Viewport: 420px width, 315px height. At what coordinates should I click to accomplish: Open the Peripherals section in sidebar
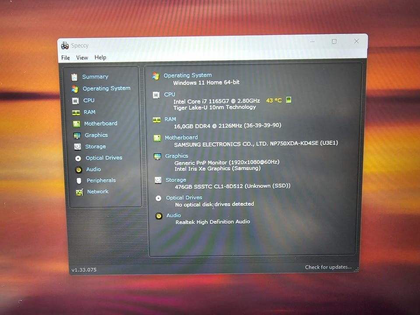tap(101, 181)
